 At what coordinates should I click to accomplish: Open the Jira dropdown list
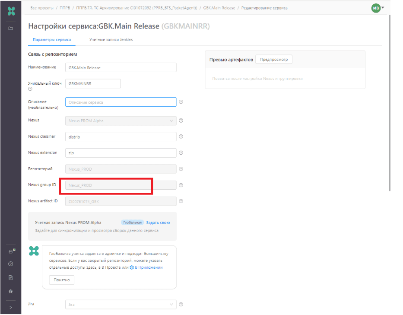(x=121, y=305)
